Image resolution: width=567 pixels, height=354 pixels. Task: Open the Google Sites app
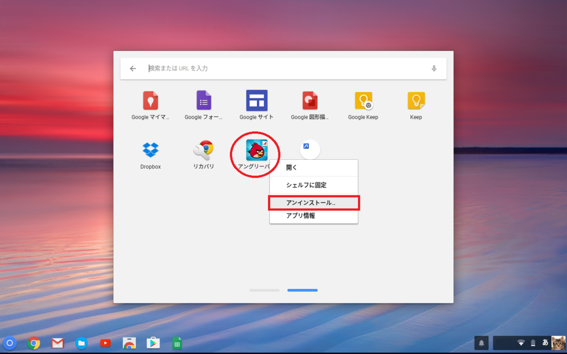[x=257, y=101]
